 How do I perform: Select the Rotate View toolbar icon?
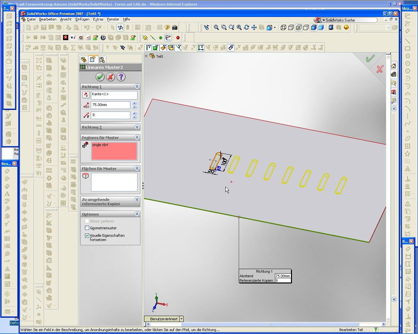246,28
